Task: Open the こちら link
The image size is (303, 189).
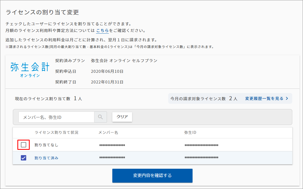Action: point(102,30)
